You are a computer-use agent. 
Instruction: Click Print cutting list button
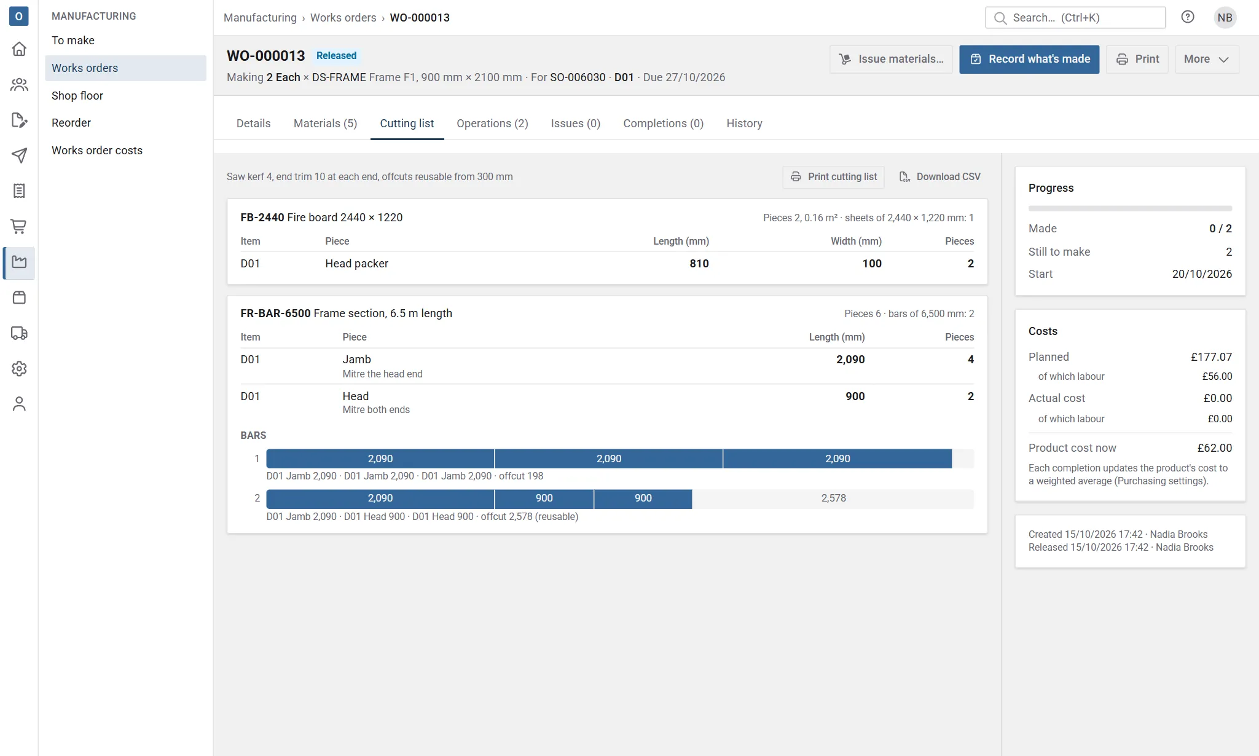[x=833, y=177]
